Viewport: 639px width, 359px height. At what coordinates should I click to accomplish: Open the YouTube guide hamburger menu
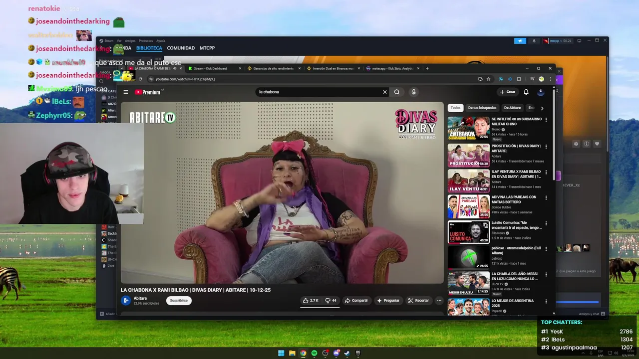pos(126,92)
